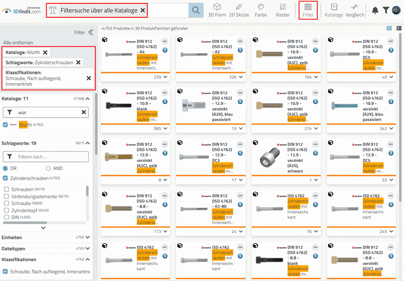Click the 'Filtern nach ...' keyword field
This screenshot has height=281, width=404.
coord(46,156)
